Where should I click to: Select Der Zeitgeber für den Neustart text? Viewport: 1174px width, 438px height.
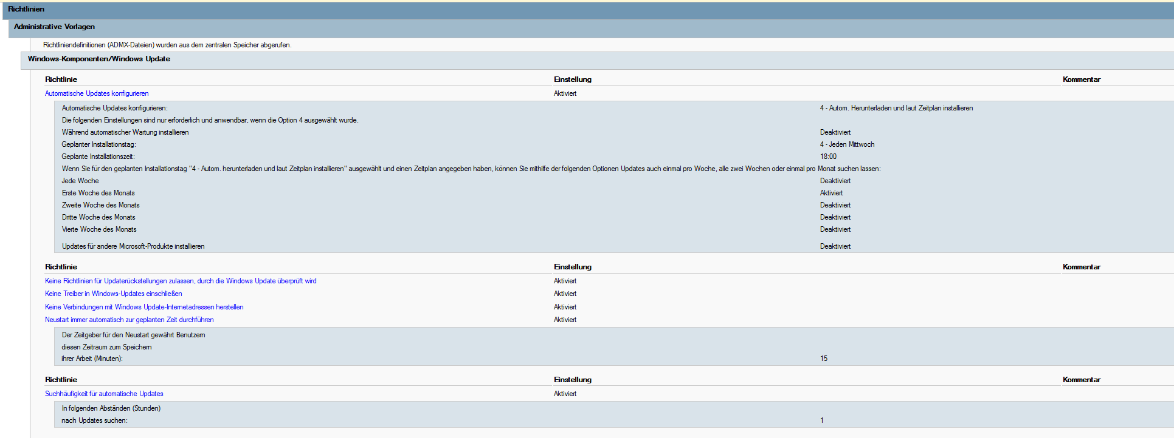click(x=133, y=335)
